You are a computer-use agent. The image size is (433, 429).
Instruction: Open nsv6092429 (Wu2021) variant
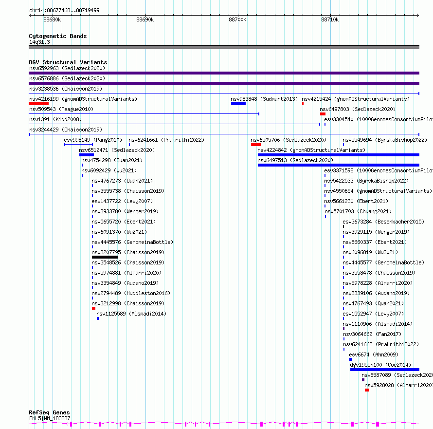pos(109,170)
